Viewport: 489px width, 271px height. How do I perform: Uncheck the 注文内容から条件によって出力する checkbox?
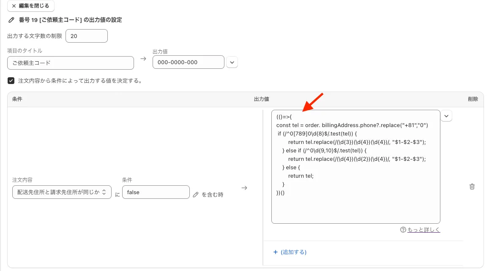pyautogui.click(x=11, y=80)
